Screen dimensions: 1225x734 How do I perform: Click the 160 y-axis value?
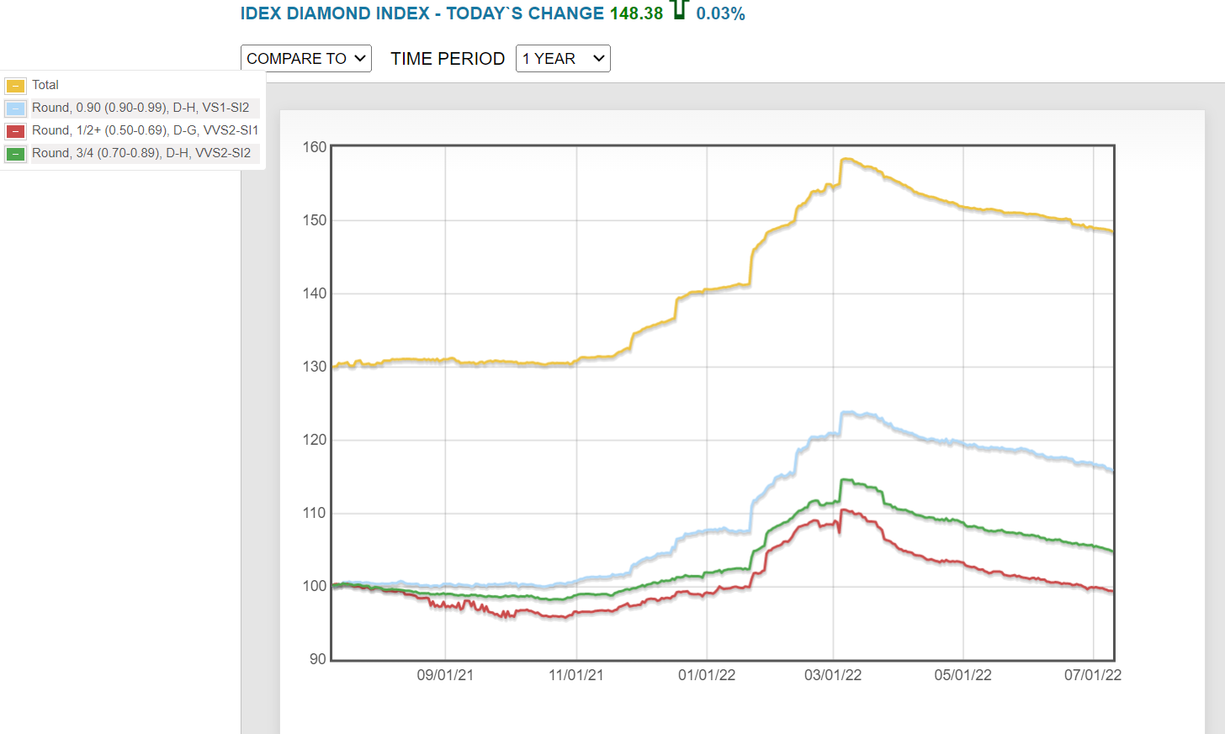315,147
